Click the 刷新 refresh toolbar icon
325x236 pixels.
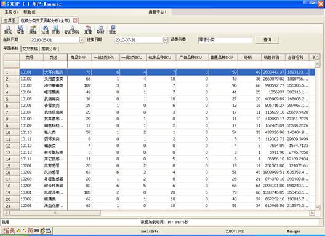coord(100,29)
